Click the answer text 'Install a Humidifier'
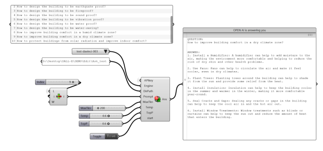 (211, 55)
